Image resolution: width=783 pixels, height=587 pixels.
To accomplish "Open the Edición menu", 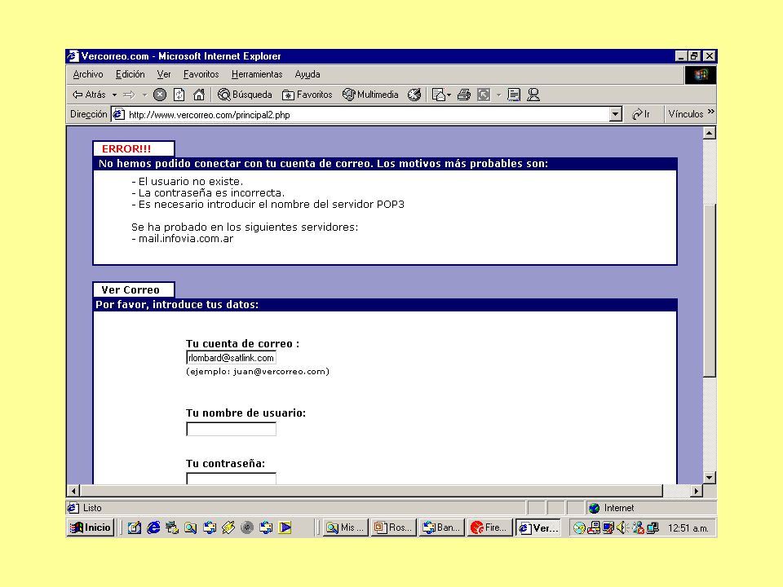I will click(x=130, y=74).
